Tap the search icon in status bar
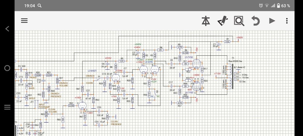 (40, 6)
